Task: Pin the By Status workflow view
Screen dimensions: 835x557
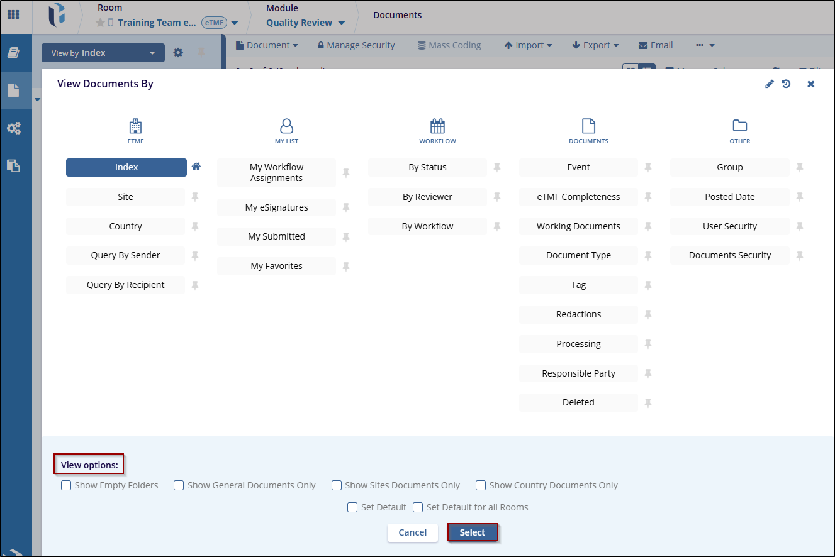Action: click(x=497, y=168)
